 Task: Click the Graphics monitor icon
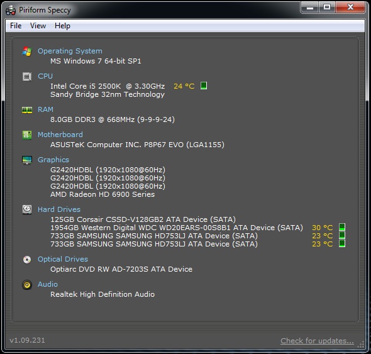(x=27, y=160)
